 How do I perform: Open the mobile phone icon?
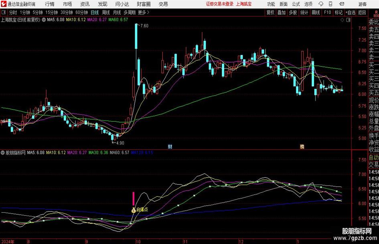pyautogui.click(x=330, y=4)
